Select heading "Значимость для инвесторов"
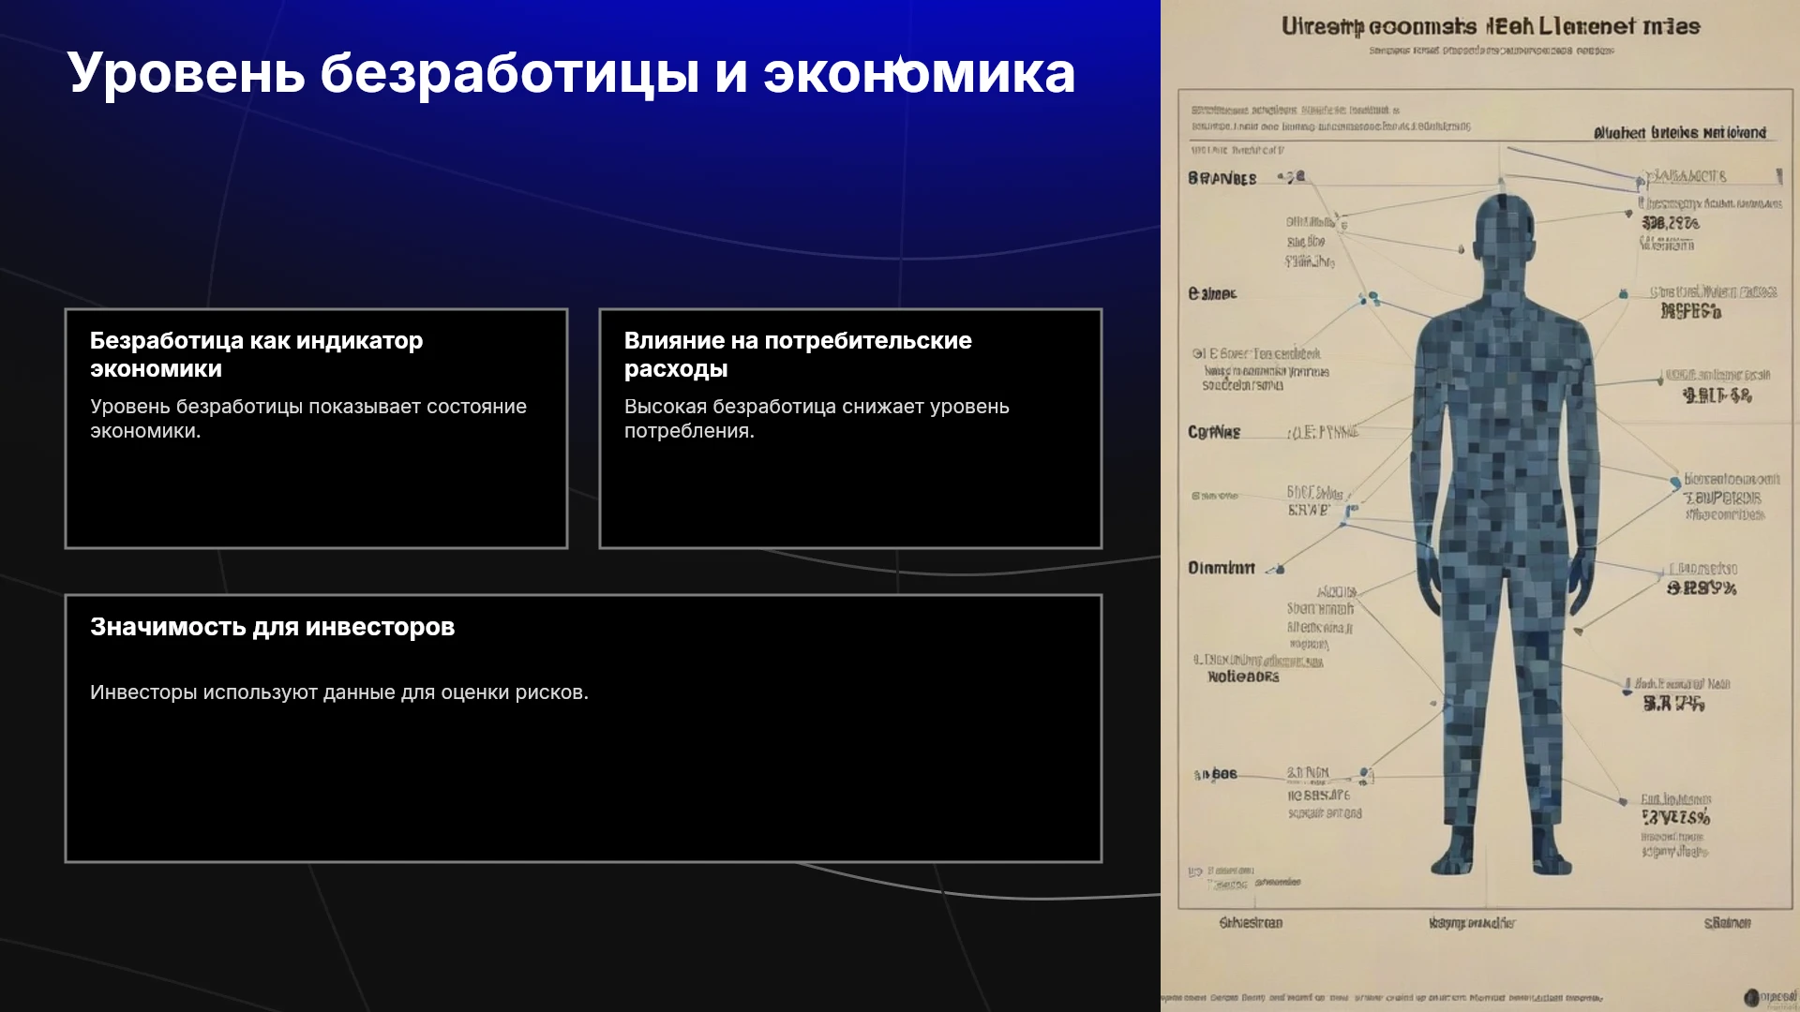Image resolution: width=1800 pixels, height=1012 pixels. [x=272, y=627]
